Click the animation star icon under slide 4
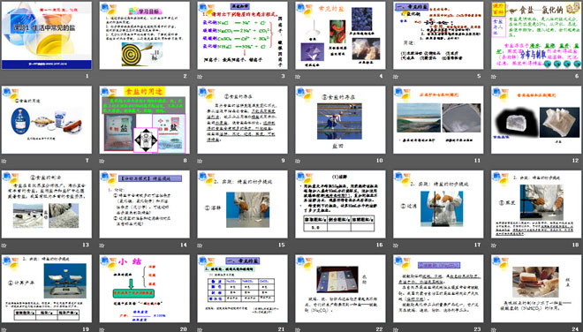Screen dimensions: 583x332 point(298,77)
